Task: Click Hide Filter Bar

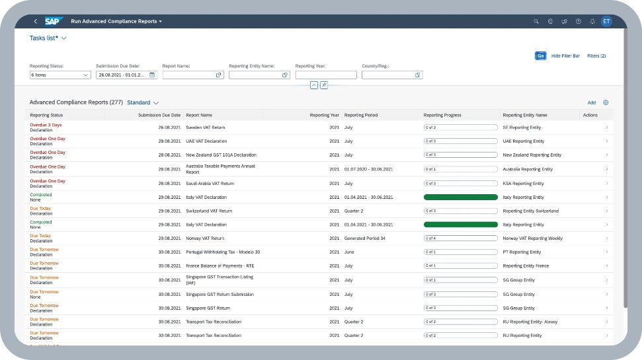Action: (x=565, y=55)
